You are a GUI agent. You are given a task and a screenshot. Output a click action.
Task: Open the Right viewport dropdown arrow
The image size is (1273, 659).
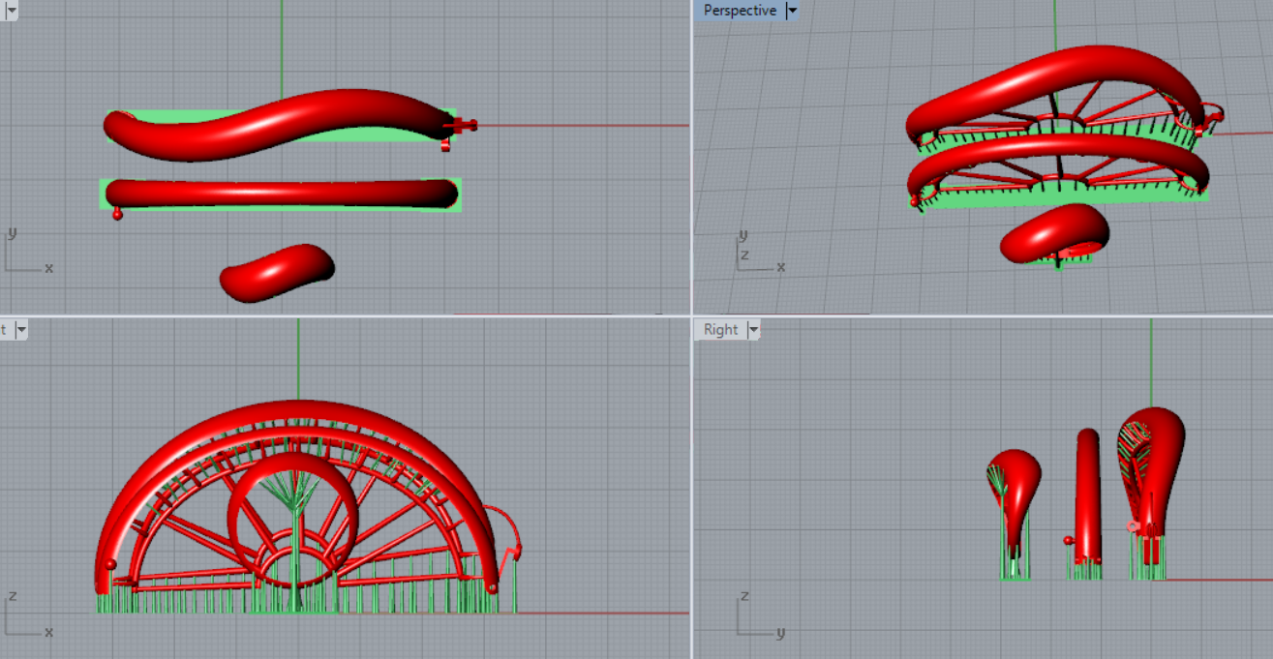tap(752, 330)
